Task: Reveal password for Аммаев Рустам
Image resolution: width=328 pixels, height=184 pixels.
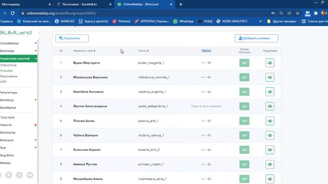Action: (209, 165)
